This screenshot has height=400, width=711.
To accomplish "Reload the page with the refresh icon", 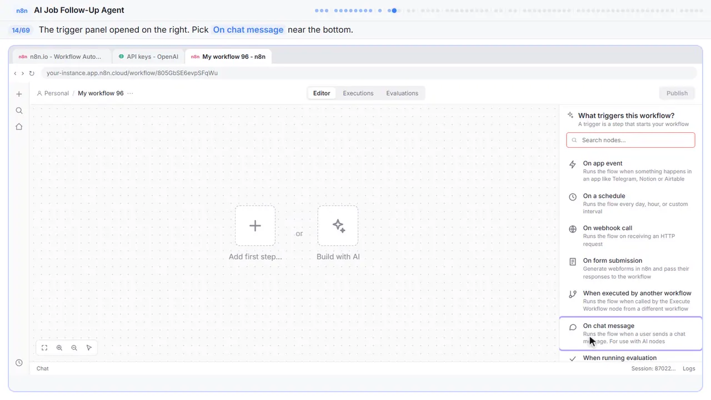I will 32,73.
